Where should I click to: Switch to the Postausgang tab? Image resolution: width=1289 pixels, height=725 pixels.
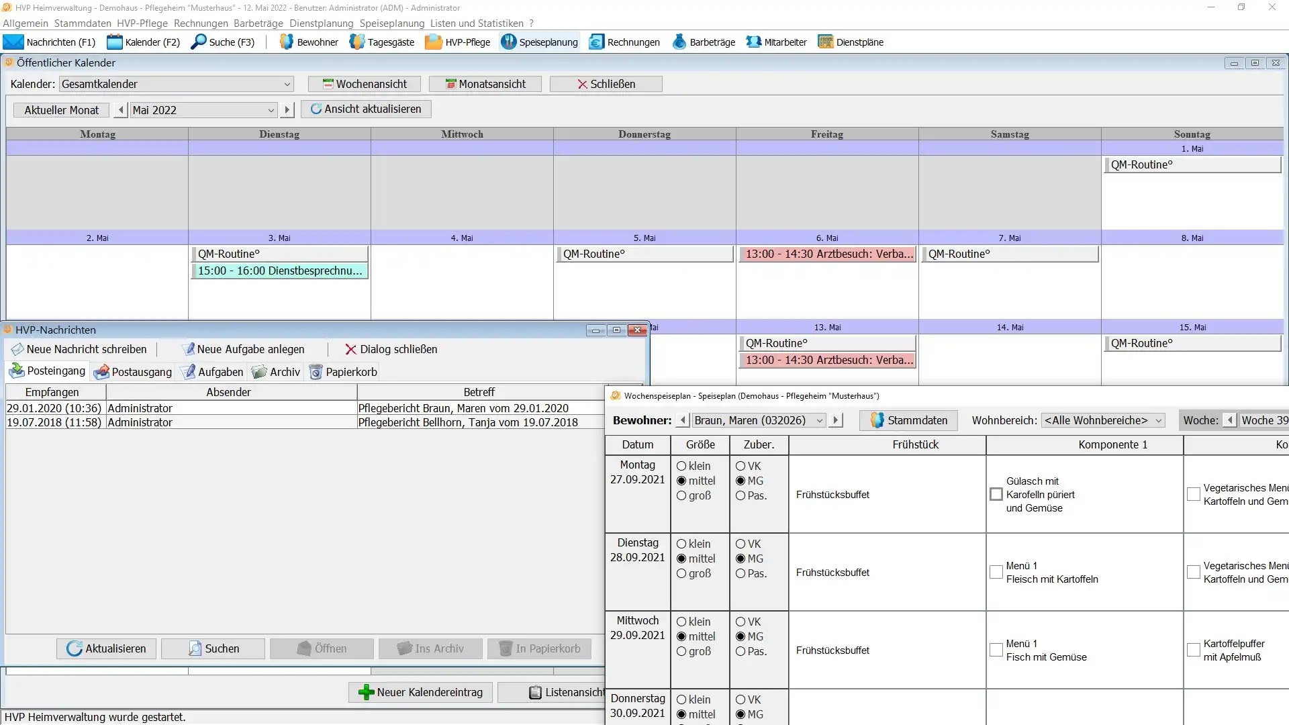click(133, 372)
